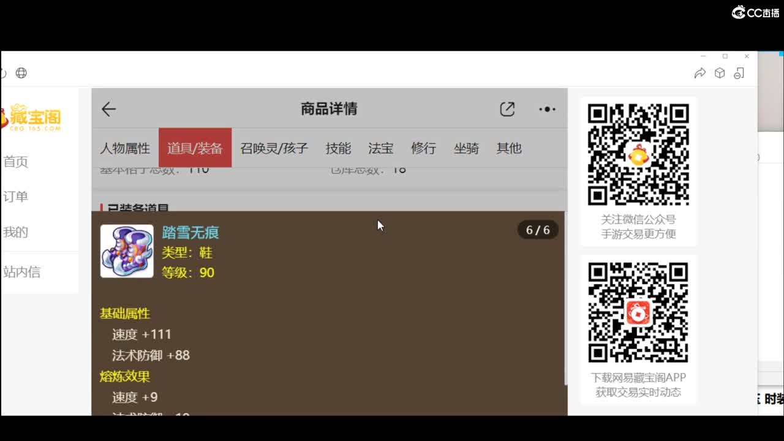Click the forward share arrow in the window toolbar
Image resolution: width=784 pixels, height=441 pixels.
(700, 73)
